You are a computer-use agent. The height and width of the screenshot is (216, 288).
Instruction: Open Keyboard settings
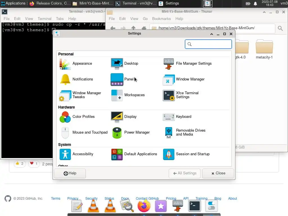click(177, 117)
